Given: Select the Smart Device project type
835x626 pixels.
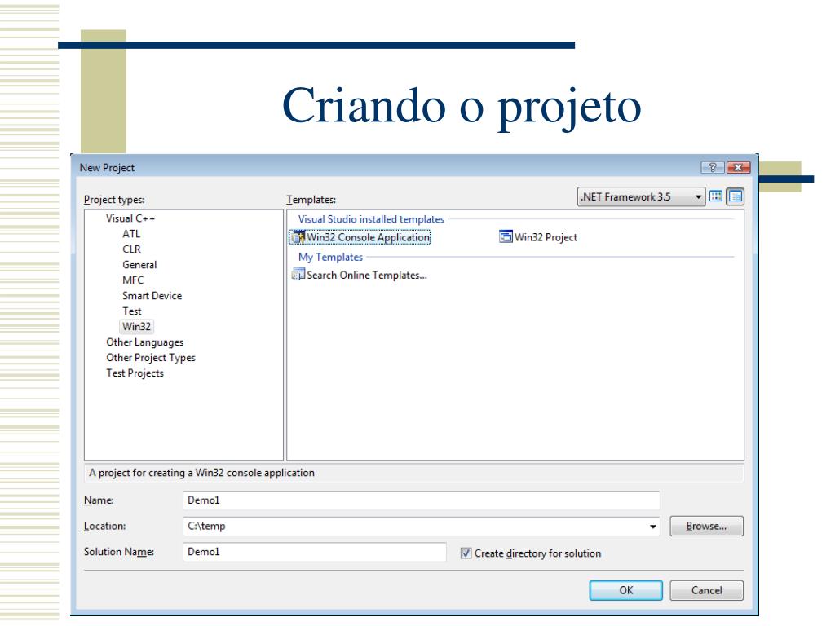Looking at the screenshot, I should point(152,296).
